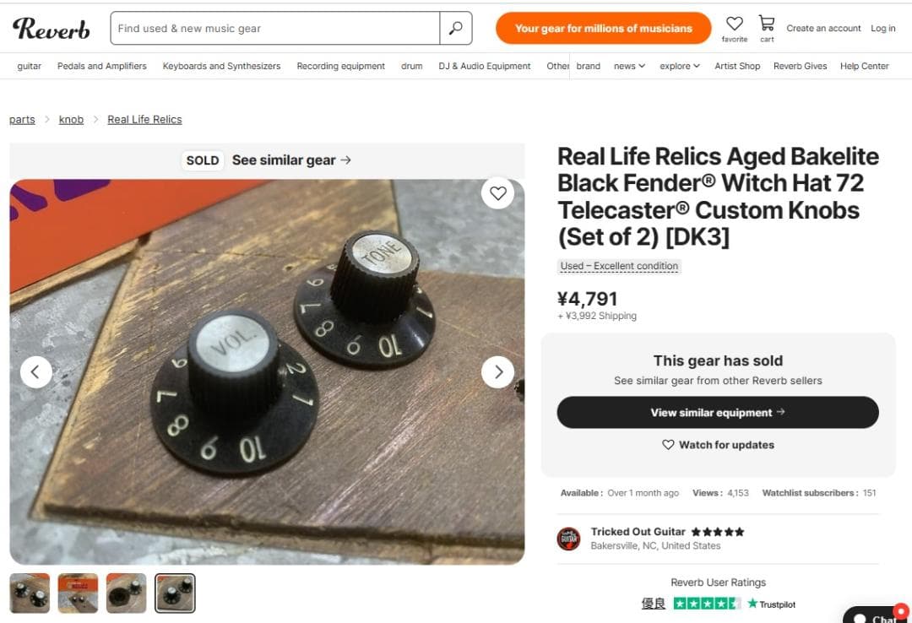Select the fourth product thumbnail
The image size is (912, 623).
click(x=176, y=593)
